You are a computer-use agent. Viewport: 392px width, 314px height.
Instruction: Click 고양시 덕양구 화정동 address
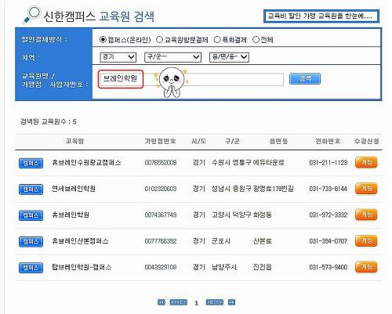click(241, 215)
